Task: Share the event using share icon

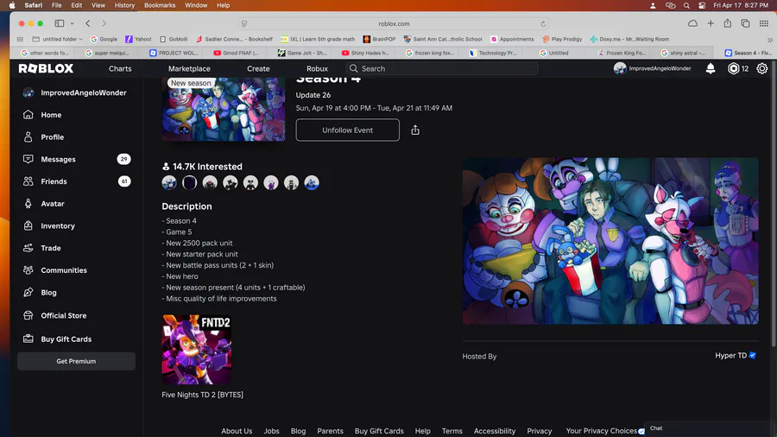Action: pyautogui.click(x=415, y=130)
